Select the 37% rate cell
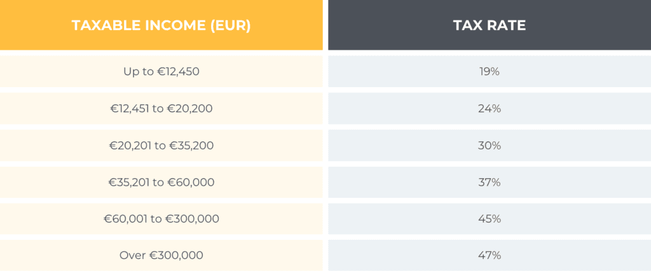 [x=489, y=183]
